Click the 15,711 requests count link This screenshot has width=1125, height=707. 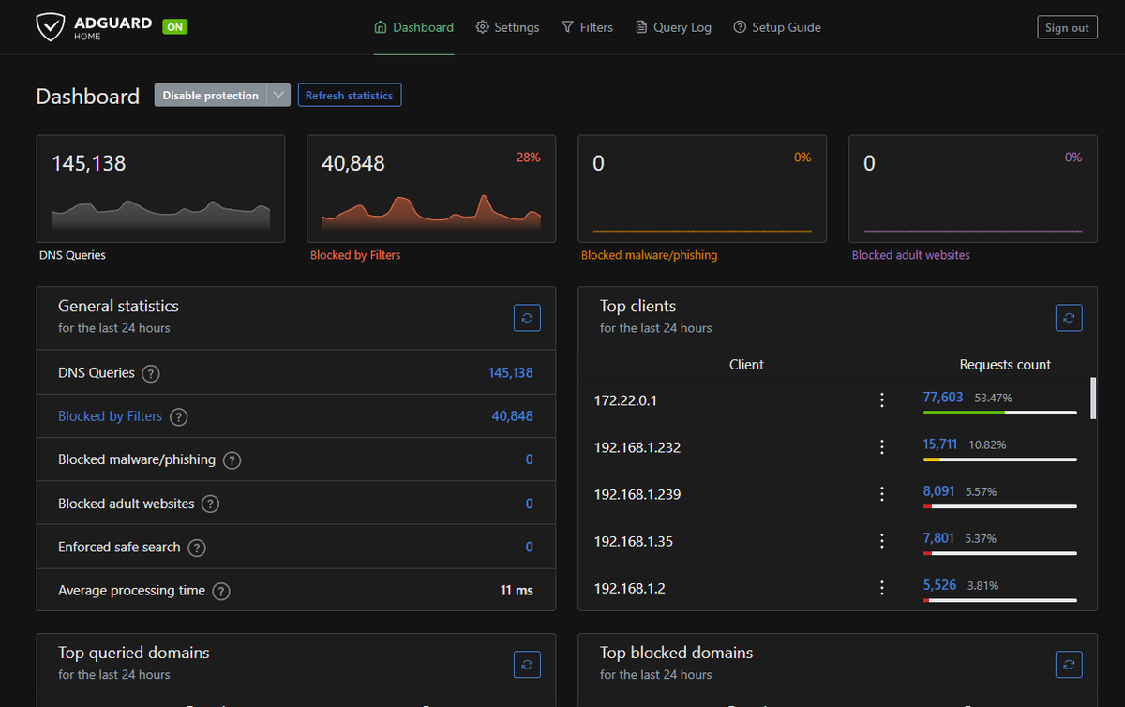coord(940,444)
